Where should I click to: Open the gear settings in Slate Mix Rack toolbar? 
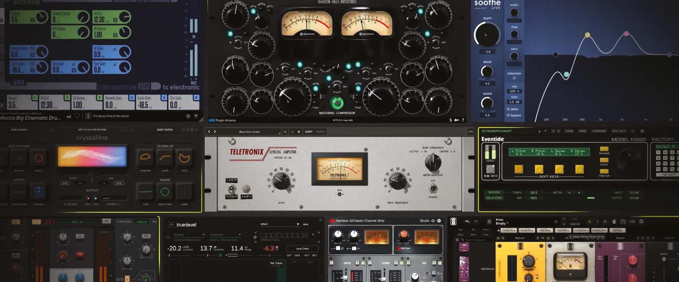[x=641, y=221]
